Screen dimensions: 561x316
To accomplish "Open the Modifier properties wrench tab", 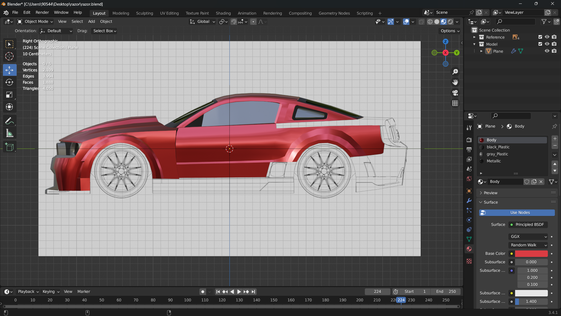I will point(469,201).
